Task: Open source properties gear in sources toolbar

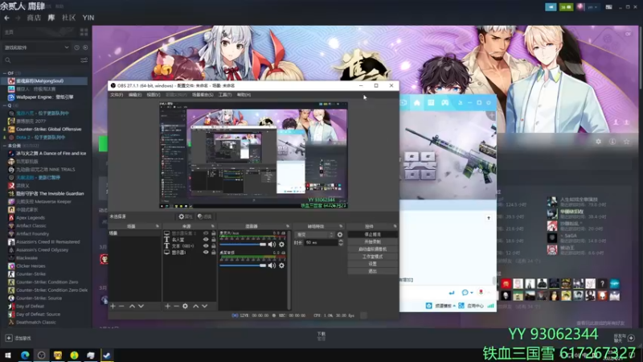Action: point(185,306)
